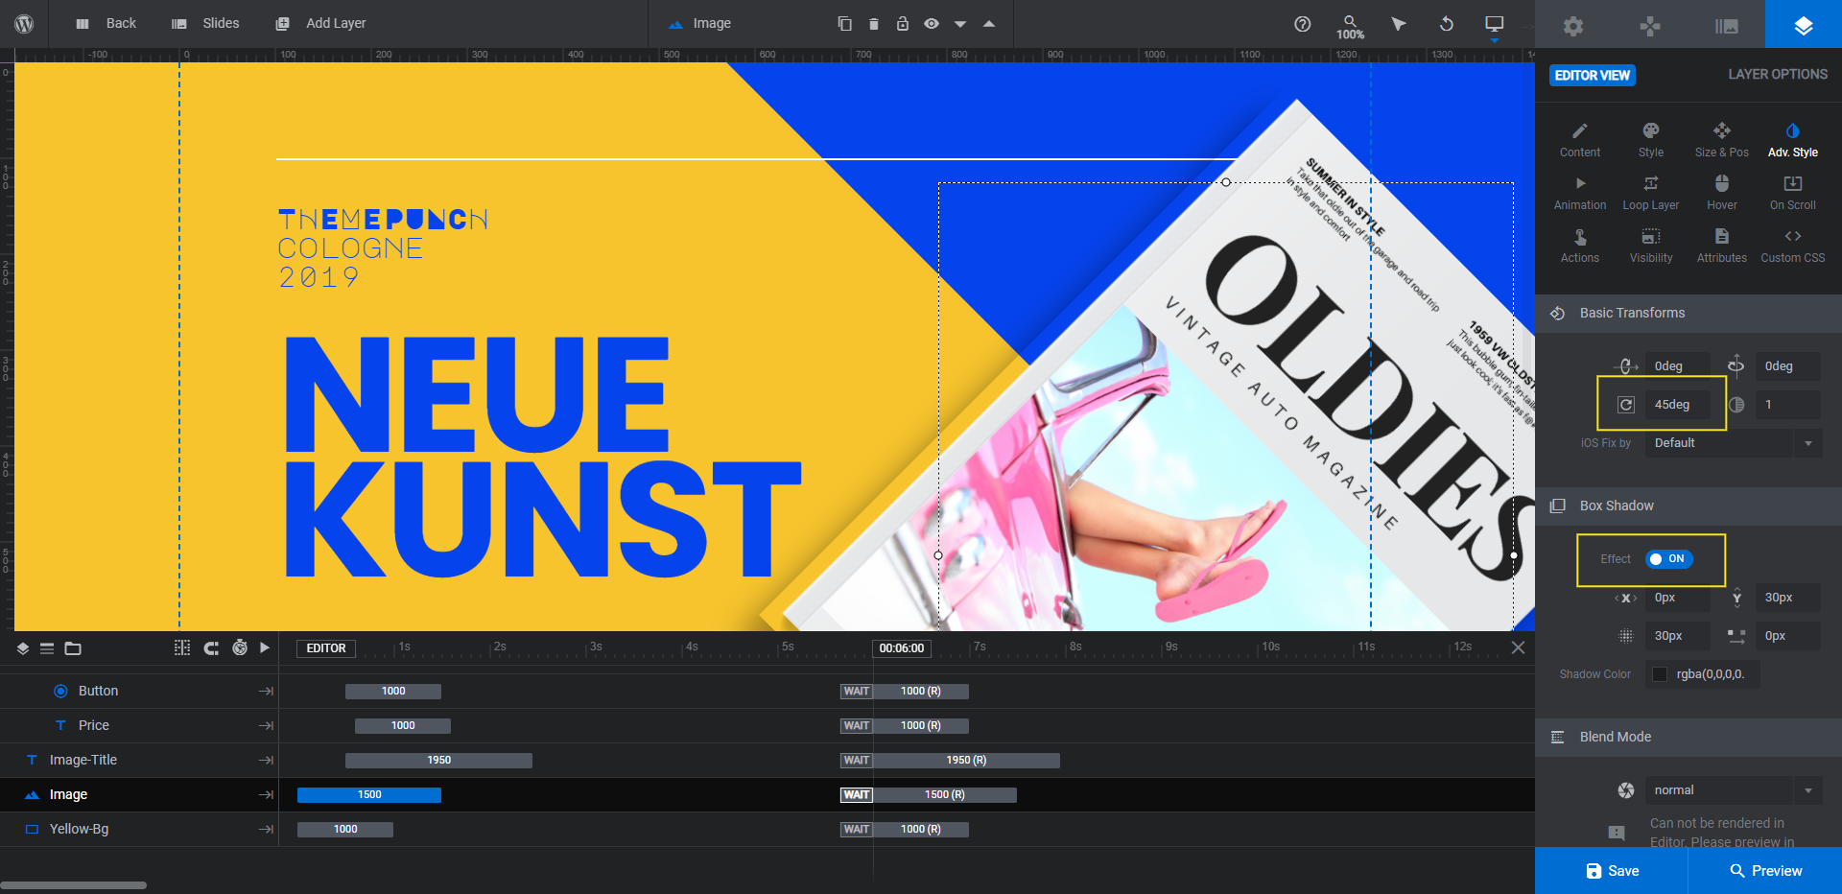Delete the selected layer with the trash icon
Image resolution: width=1842 pixels, height=894 pixels.
[x=873, y=24]
